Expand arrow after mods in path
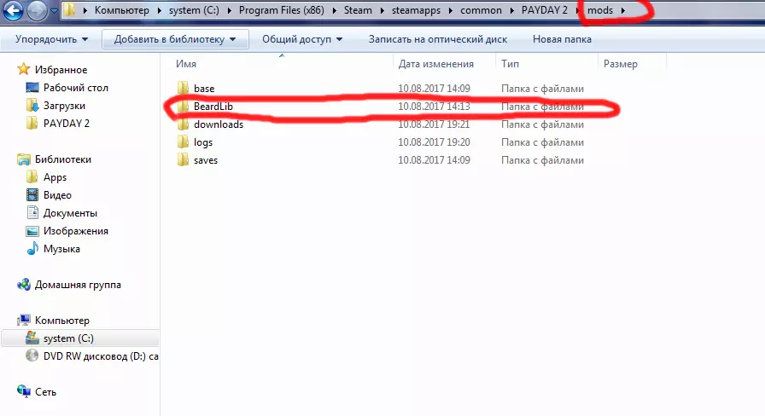 [x=623, y=10]
